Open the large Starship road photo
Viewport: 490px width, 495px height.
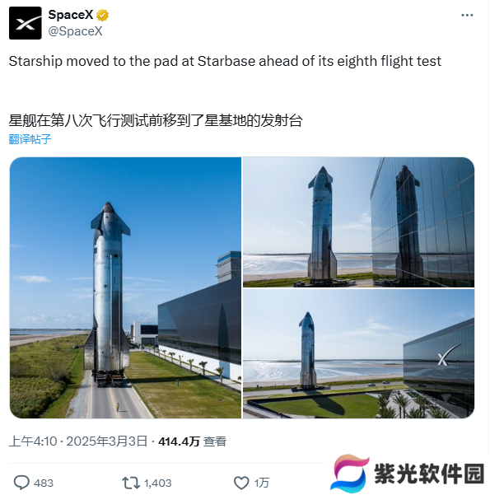point(125,287)
